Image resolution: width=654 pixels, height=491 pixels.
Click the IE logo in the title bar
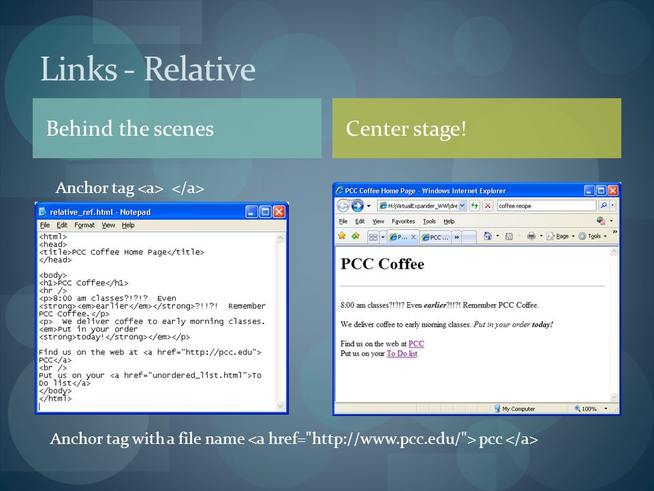[339, 190]
